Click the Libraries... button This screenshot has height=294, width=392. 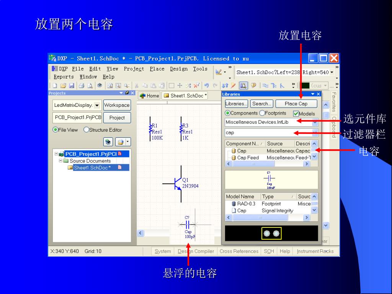tap(236, 103)
